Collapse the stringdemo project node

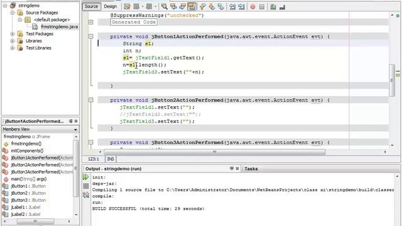(5, 6)
